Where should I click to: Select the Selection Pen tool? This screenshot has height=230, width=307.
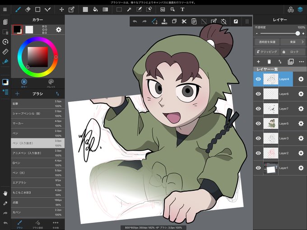[x=139, y=9]
